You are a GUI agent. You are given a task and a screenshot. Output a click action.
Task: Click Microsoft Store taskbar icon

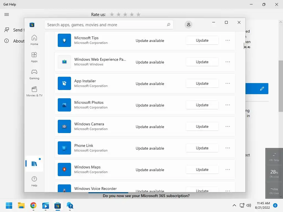(x=58, y=205)
